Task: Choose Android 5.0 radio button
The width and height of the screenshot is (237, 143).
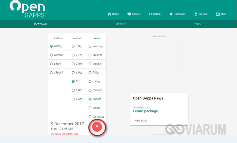Action: click(x=73, y=90)
